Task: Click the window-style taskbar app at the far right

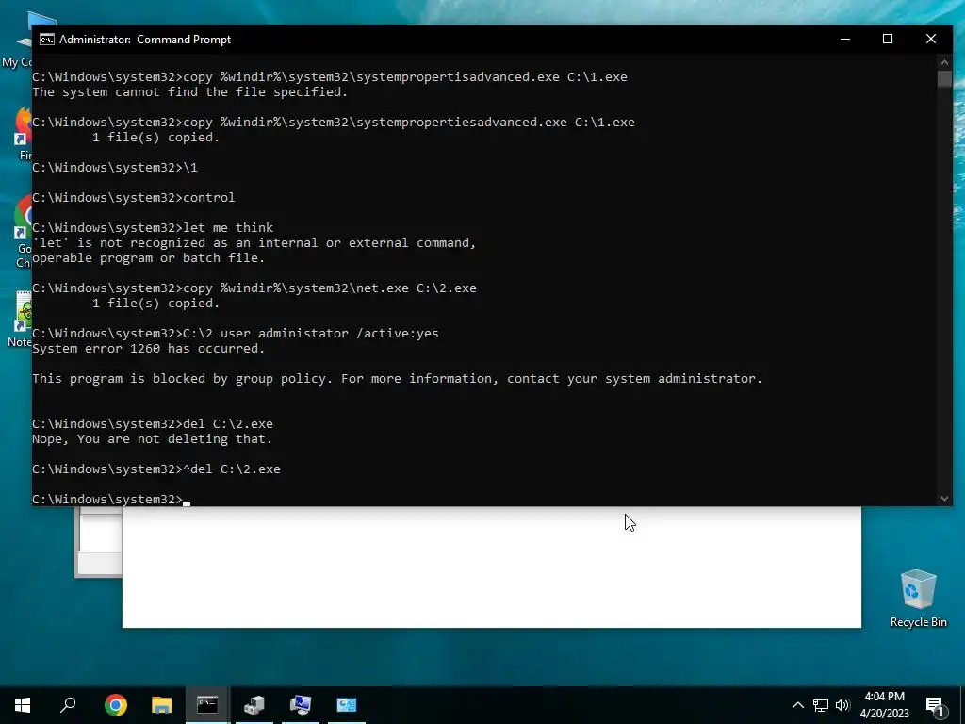Action: click(346, 704)
